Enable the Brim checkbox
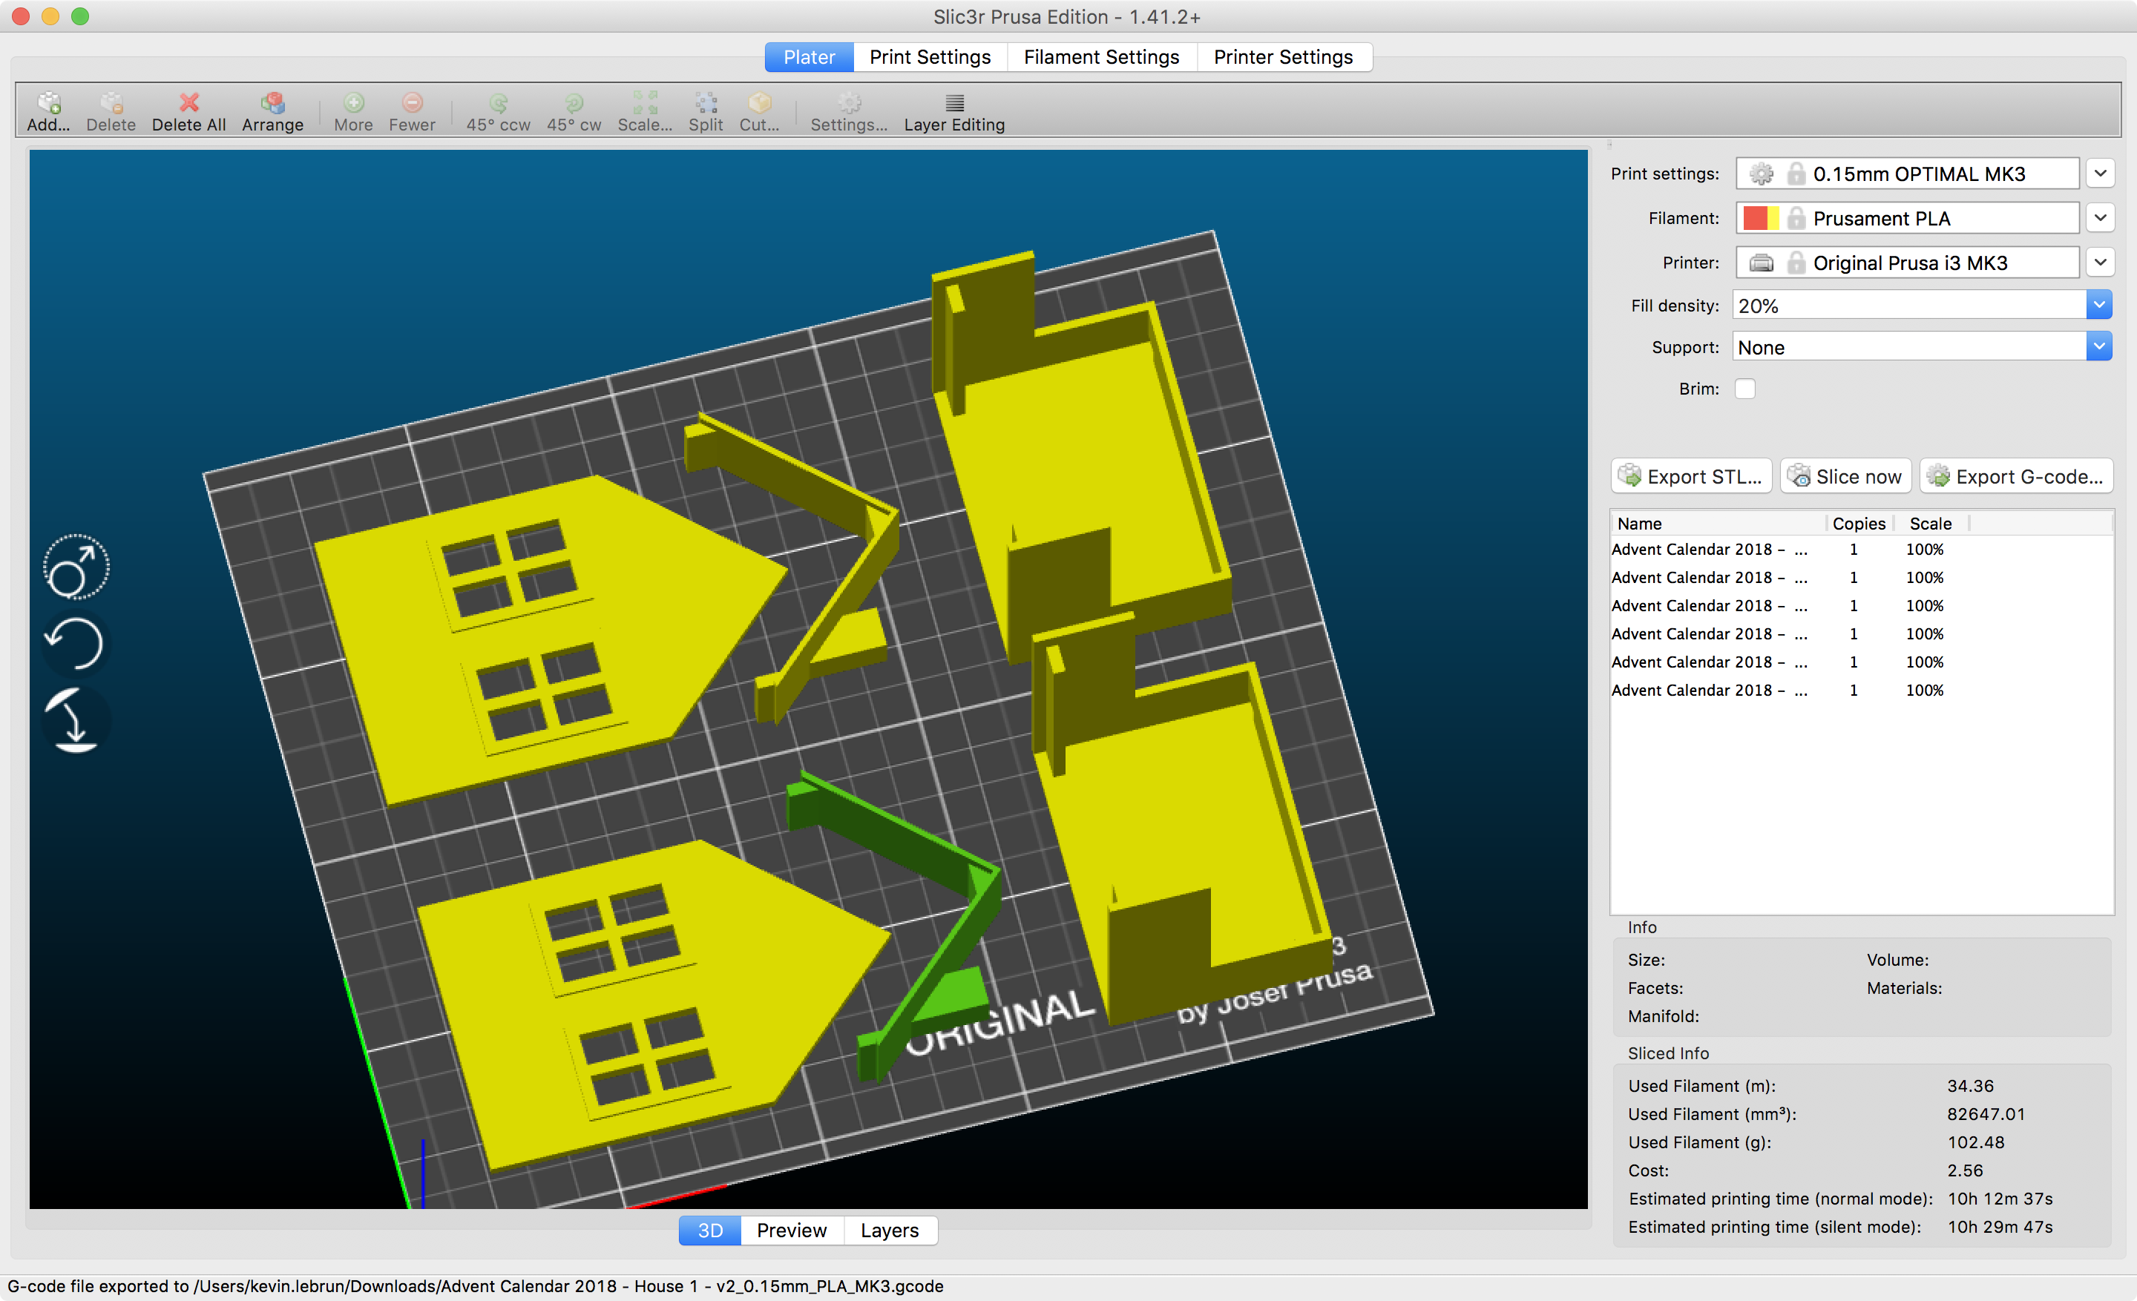2137x1301 pixels. pos(1745,389)
